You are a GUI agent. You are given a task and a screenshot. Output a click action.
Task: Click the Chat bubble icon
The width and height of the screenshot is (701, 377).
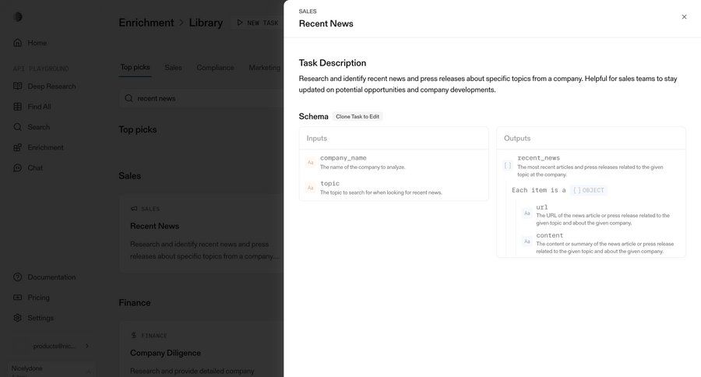click(17, 167)
